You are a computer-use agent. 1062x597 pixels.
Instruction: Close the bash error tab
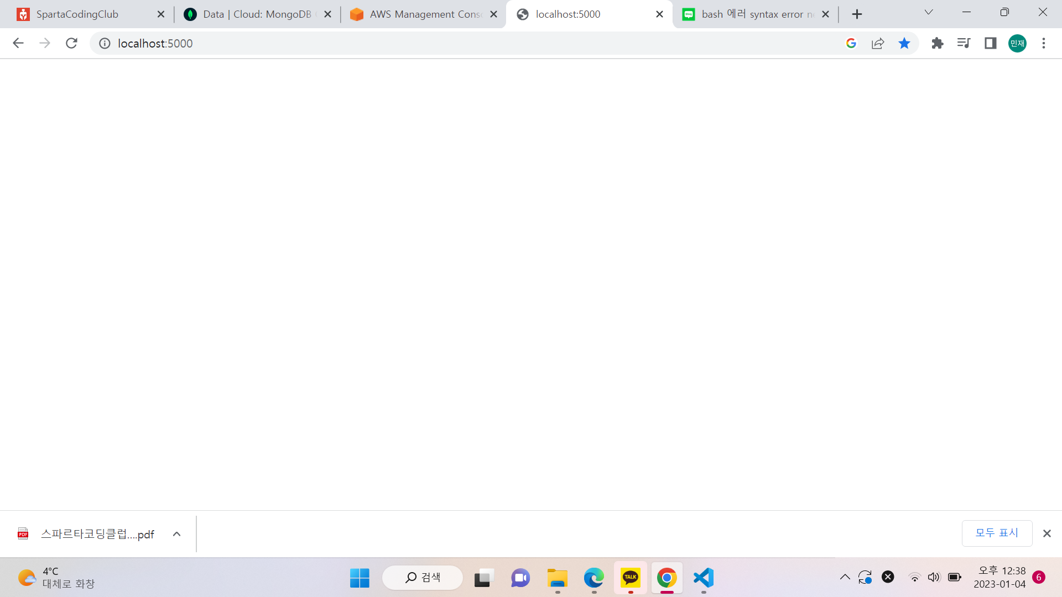click(826, 14)
